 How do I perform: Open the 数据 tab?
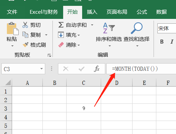pos(162,12)
